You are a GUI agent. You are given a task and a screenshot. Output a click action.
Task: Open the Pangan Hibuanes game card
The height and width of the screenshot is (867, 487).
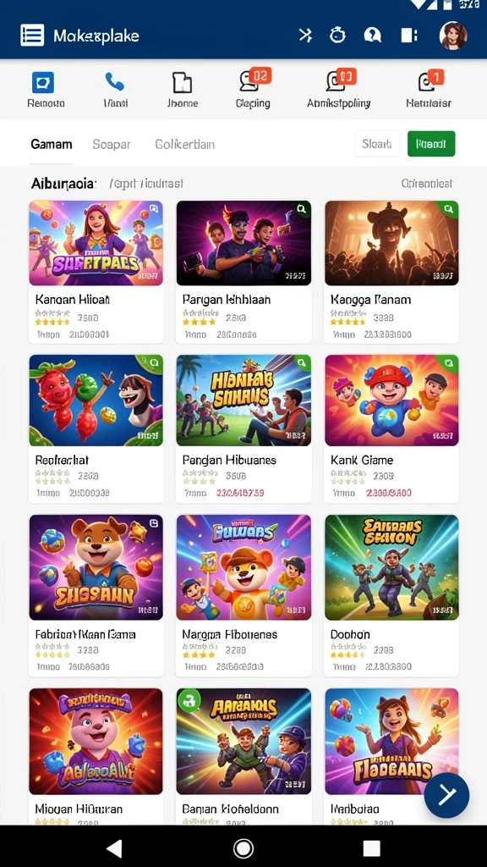click(243, 429)
